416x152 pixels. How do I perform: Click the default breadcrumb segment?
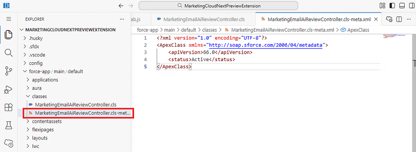(x=188, y=30)
